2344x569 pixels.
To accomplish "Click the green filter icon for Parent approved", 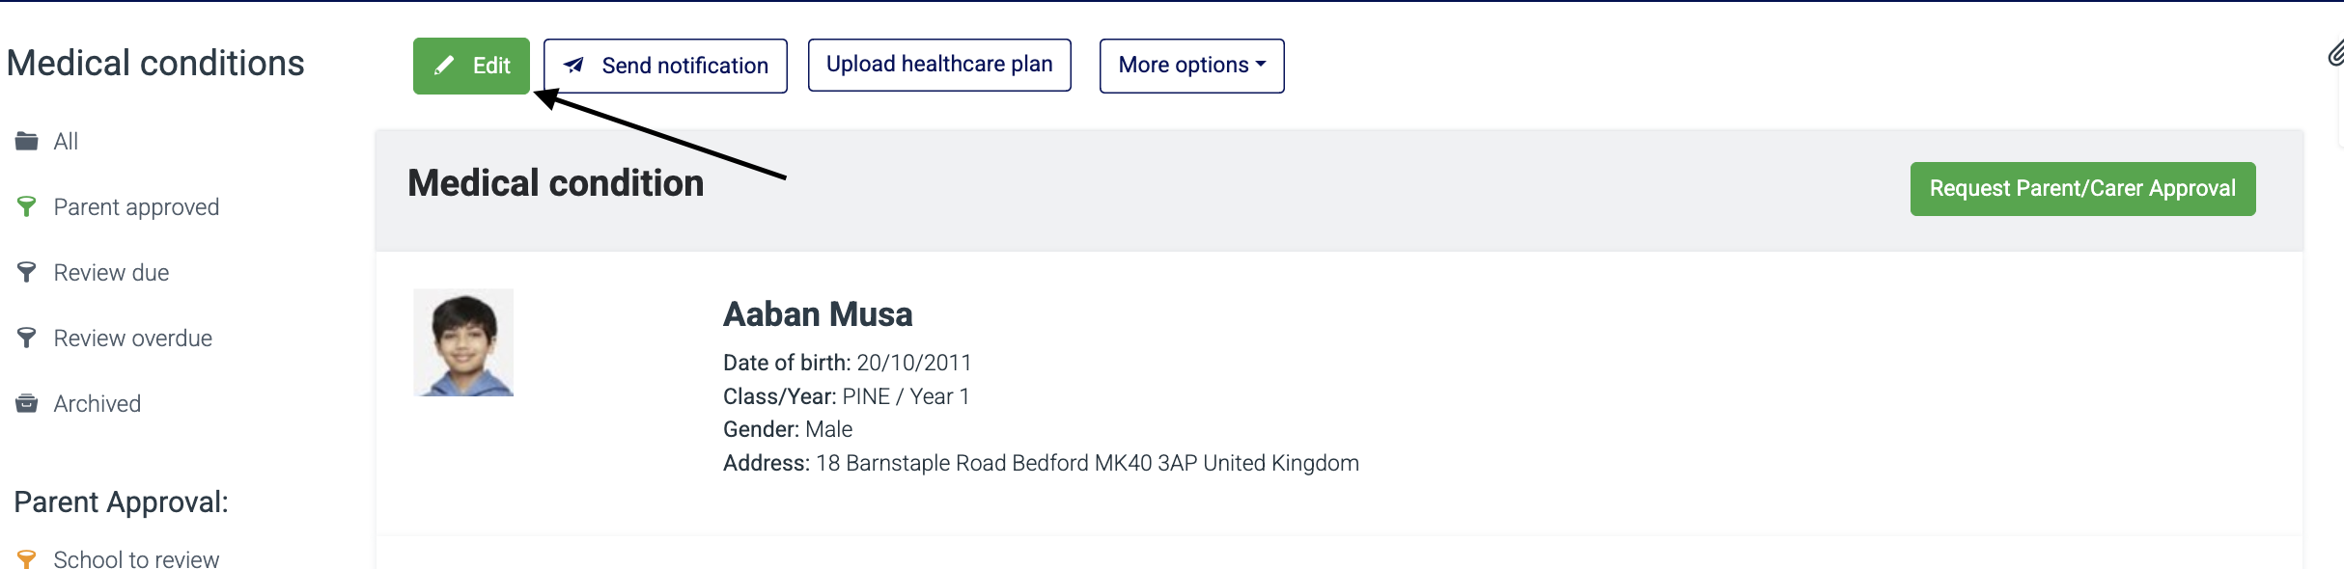I will pos(27,206).
